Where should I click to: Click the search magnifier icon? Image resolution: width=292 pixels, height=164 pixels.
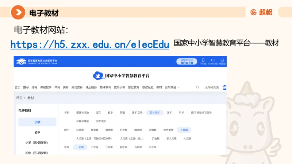point(197,87)
